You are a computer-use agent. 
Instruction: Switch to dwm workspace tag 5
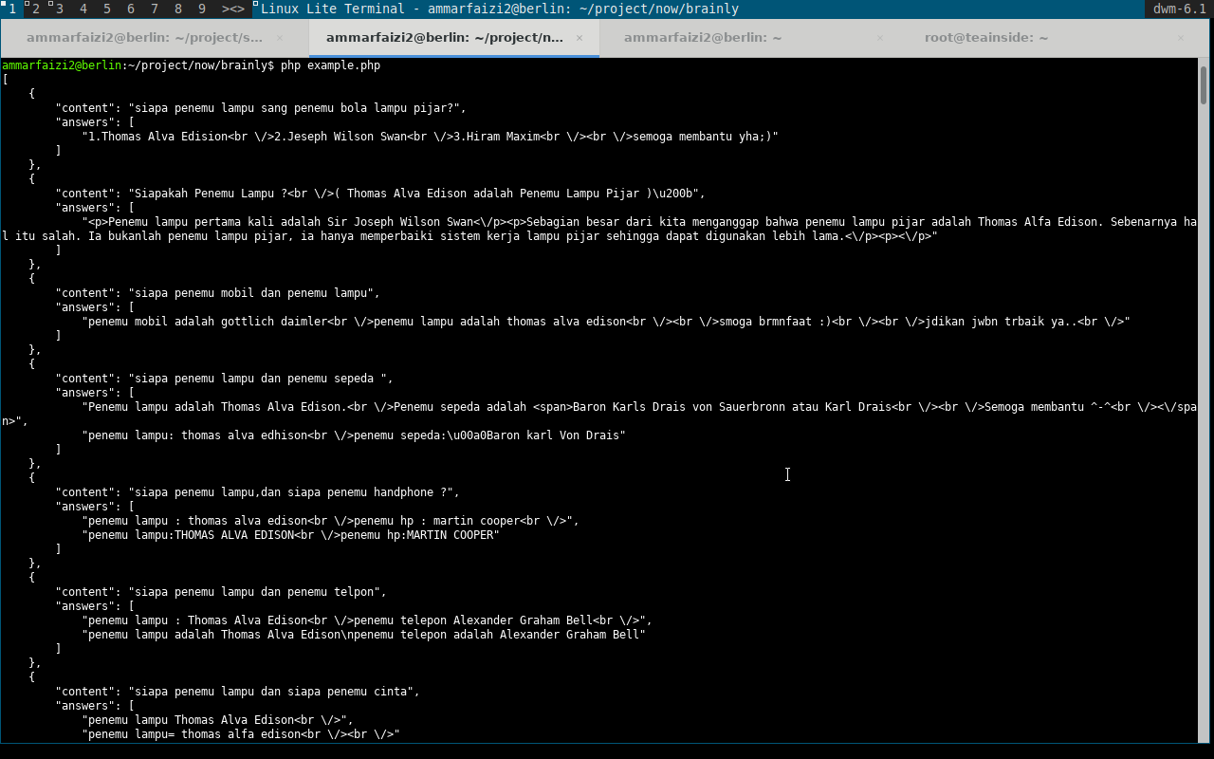(107, 9)
